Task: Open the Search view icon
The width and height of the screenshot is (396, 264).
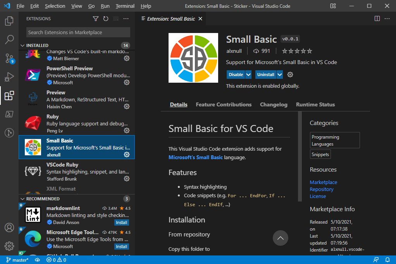Action: pyautogui.click(x=9, y=40)
